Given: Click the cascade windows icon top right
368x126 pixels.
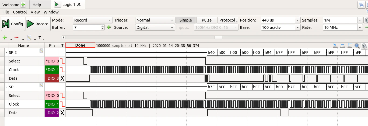Looking at the screenshot, I should pos(361,5).
